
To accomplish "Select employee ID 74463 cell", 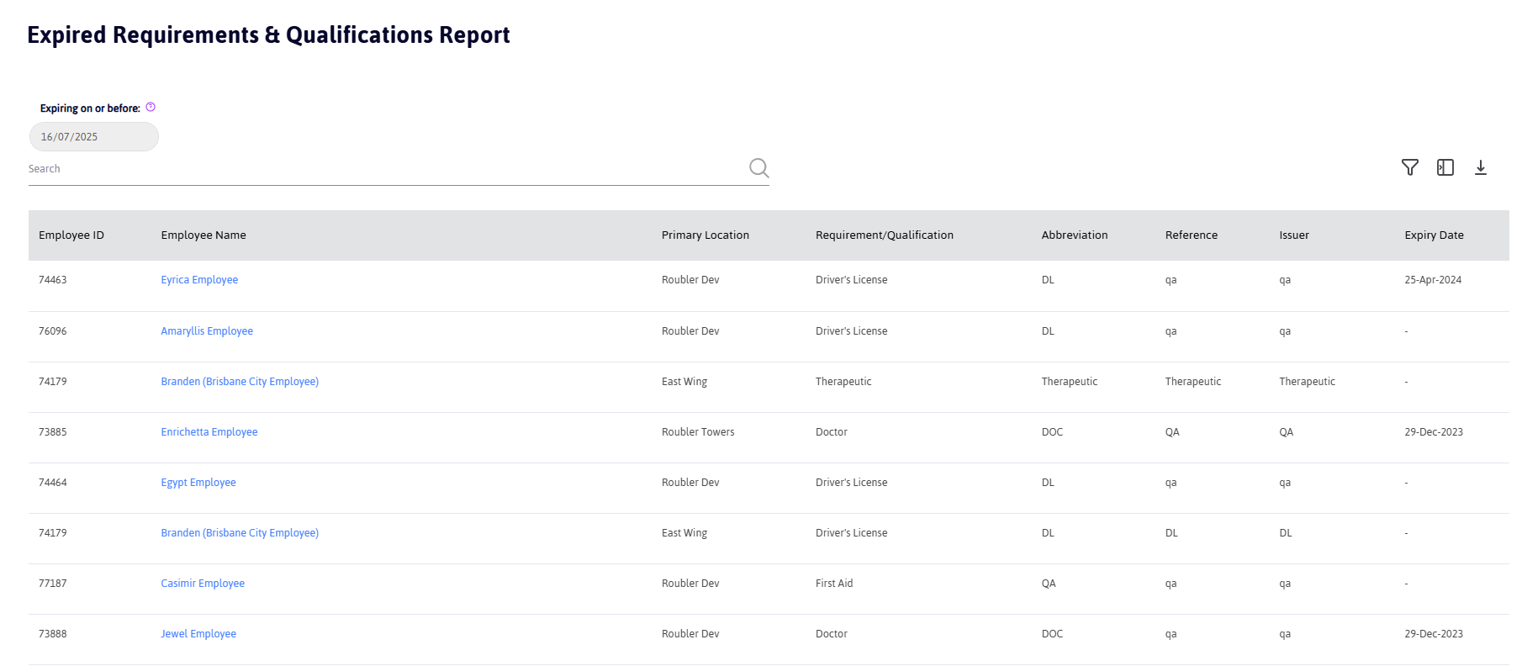I will pyautogui.click(x=53, y=280).
